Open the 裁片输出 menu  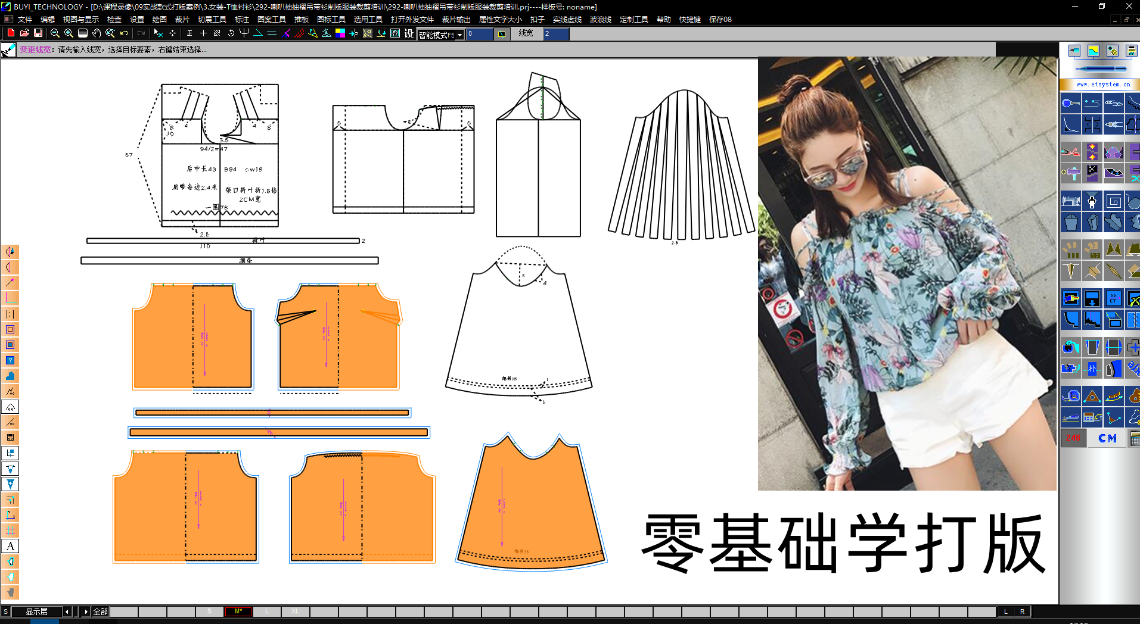(x=456, y=19)
